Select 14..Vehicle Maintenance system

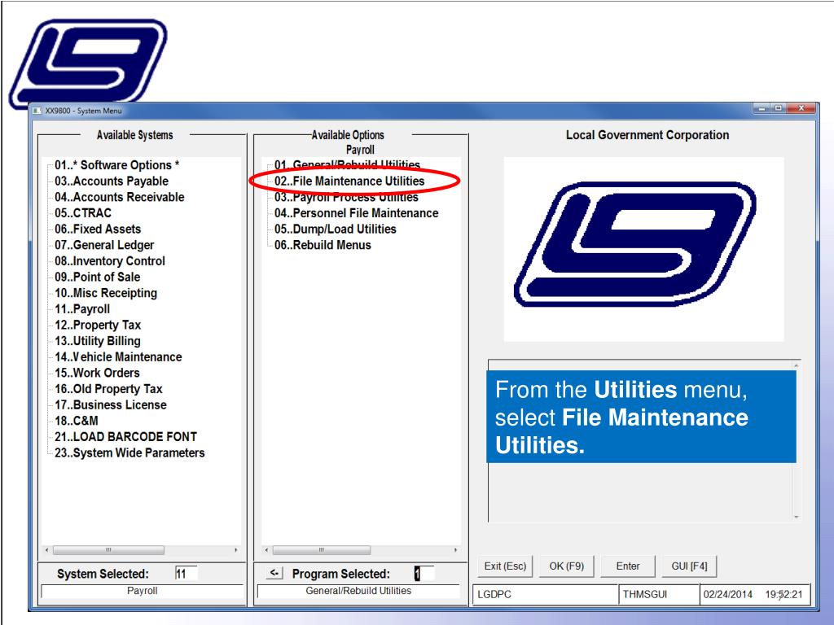118,356
